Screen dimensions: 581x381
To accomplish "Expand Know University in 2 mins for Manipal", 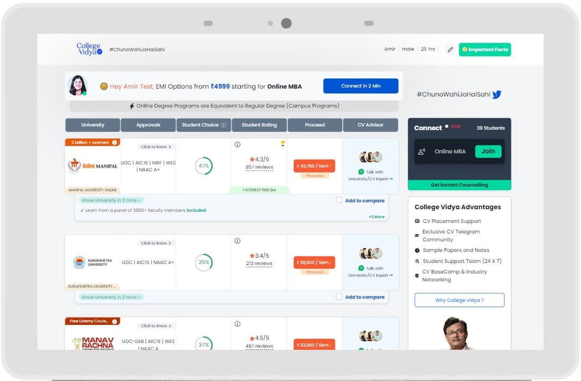I will pos(111,200).
